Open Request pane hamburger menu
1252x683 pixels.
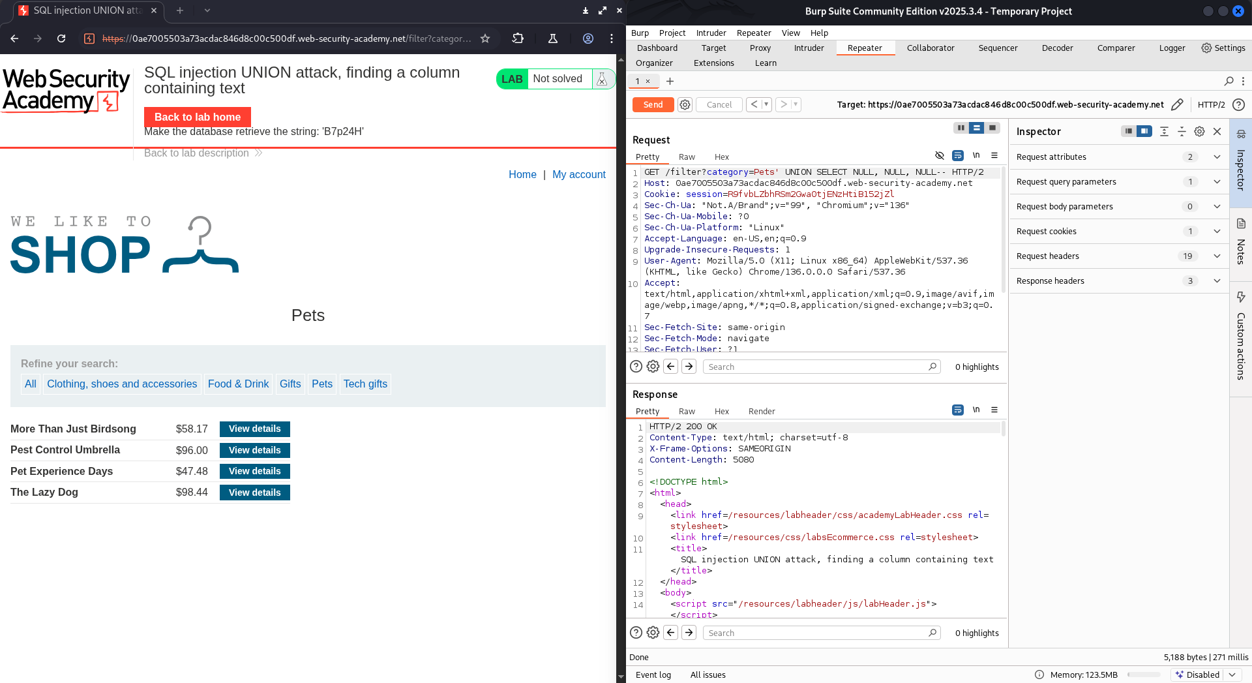tap(994, 155)
